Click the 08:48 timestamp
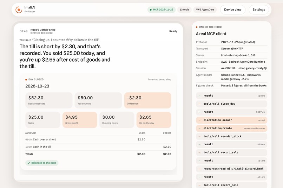This screenshot has height=188, width=283. (x=24, y=31)
